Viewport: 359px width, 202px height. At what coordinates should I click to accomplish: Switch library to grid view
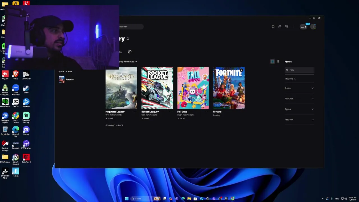[272, 61]
